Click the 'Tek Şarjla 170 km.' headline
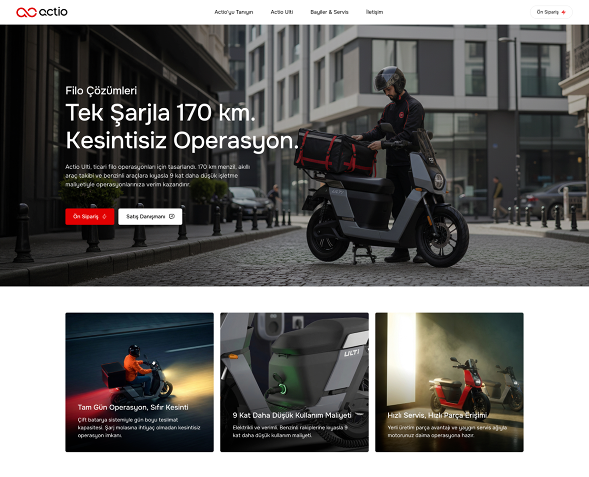This screenshot has height=477, width=589. coord(160,113)
